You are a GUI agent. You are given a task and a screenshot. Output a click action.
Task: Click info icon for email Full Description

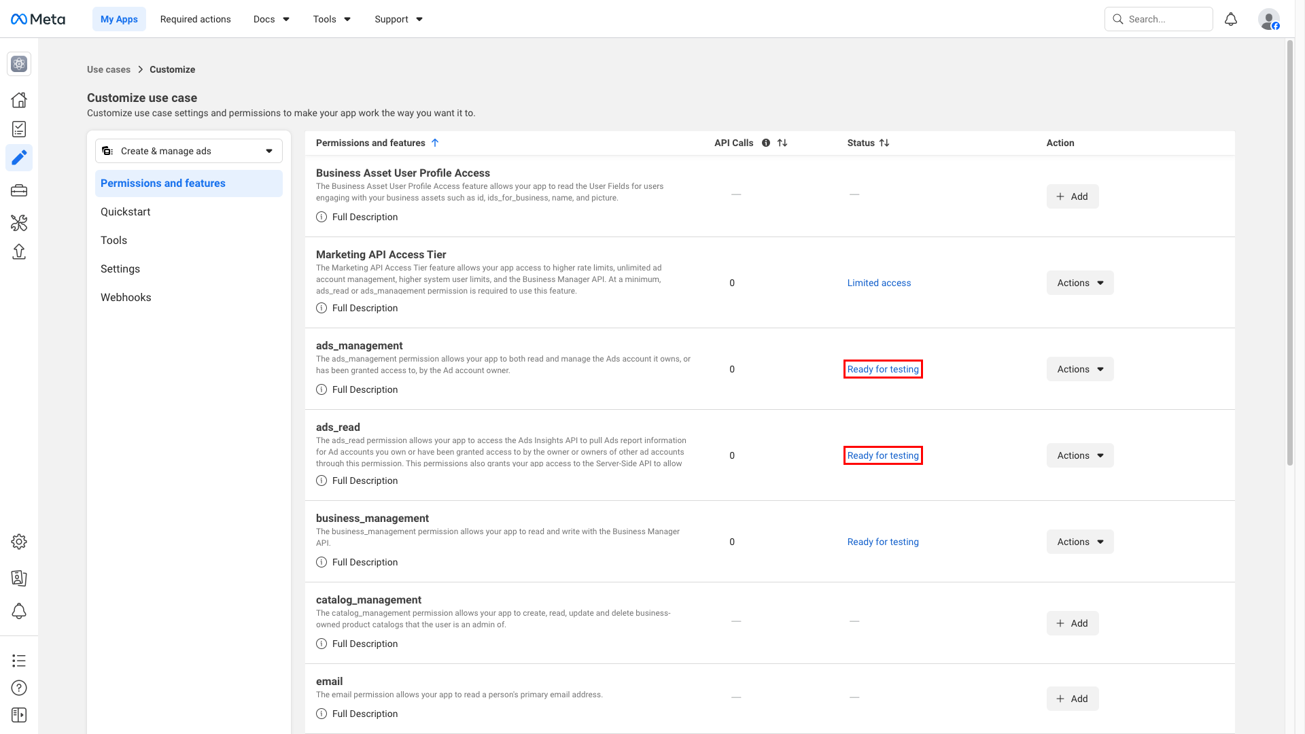pos(321,714)
